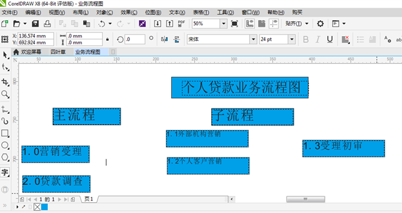The height and width of the screenshot is (213, 402).
Task: Open the 对象(C) menu
Action: [x=105, y=12]
